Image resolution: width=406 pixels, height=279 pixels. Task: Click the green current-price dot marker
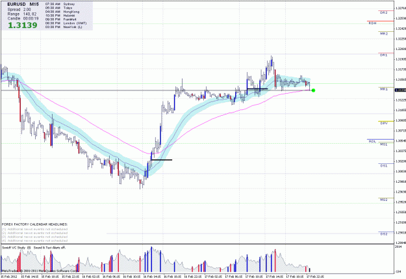(x=313, y=90)
